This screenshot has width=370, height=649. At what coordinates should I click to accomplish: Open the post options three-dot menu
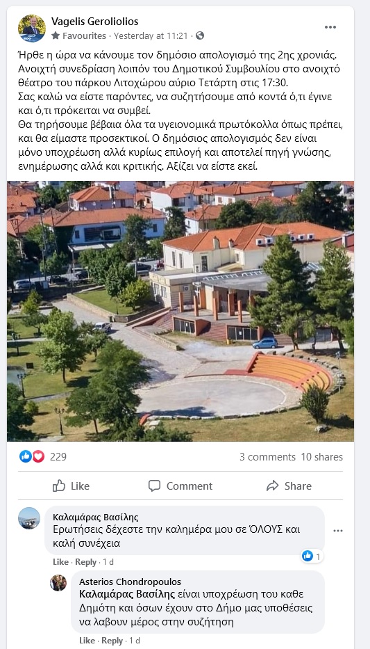click(330, 27)
